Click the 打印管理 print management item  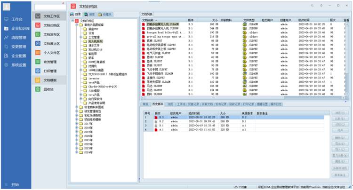(50, 71)
